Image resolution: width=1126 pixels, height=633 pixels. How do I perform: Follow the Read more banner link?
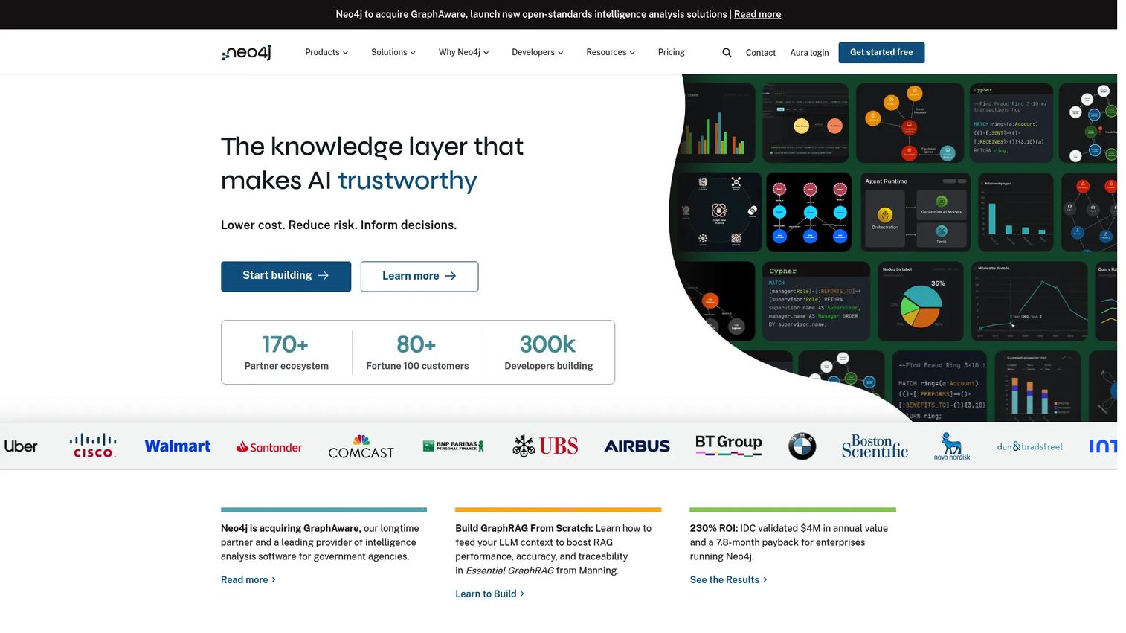(757, 14)
